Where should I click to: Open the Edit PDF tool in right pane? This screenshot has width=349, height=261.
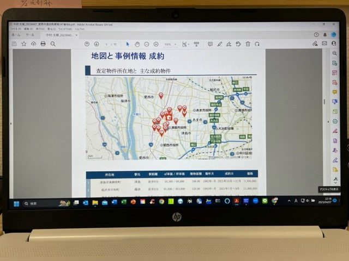point(334,73)
